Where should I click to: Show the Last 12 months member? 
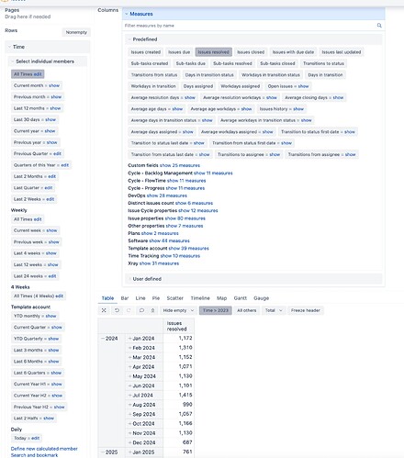(x=55, y=108)
